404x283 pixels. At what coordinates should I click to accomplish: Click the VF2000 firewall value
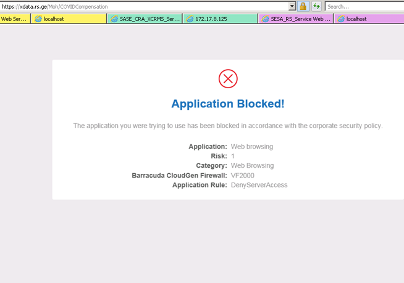(243, 176)
